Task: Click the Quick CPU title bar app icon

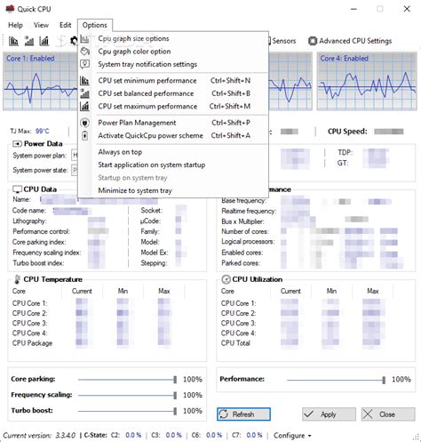Action: pyautogui.click(x=10, y=9)
